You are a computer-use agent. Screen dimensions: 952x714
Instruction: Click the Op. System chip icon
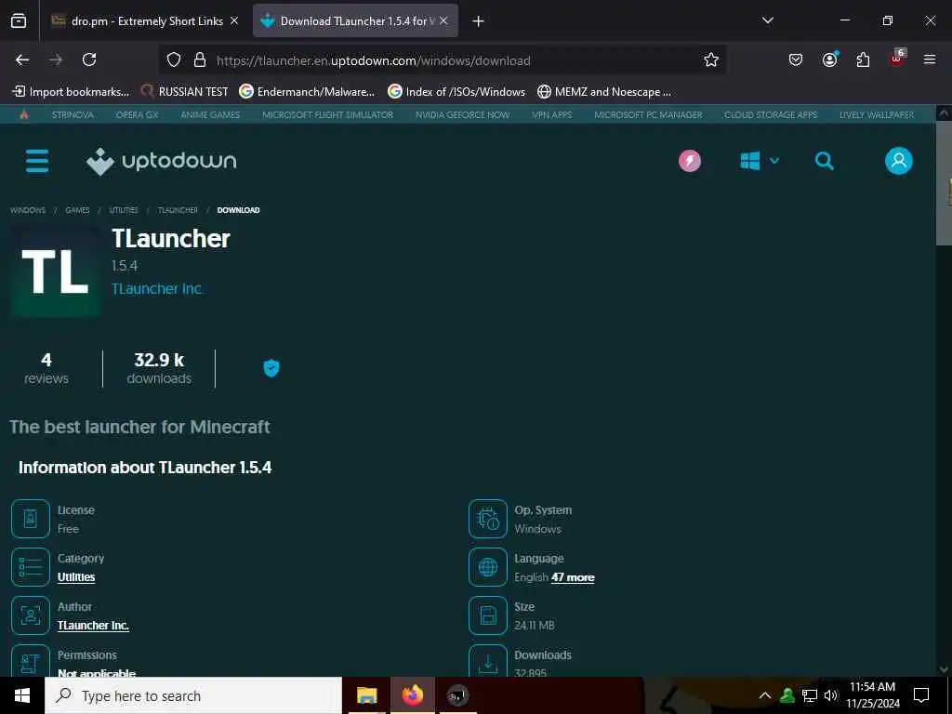pyautogui.click(x=487, y=519)
